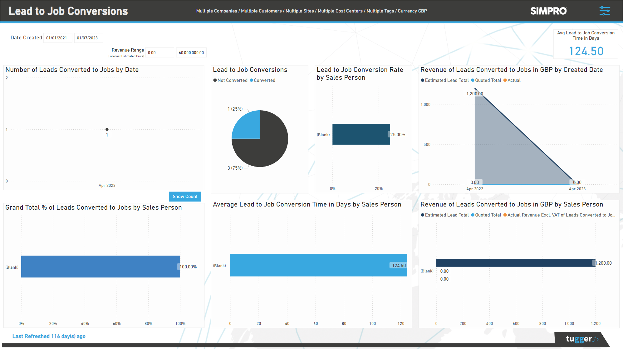Click the Avg Lead to Job Conversion card

coord(585,44)
